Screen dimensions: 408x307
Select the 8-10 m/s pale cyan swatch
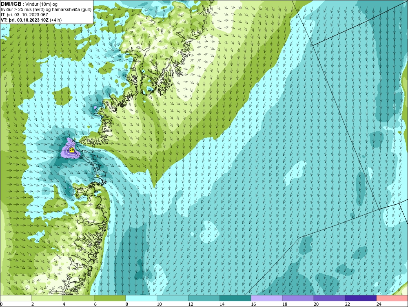point(141,298)
